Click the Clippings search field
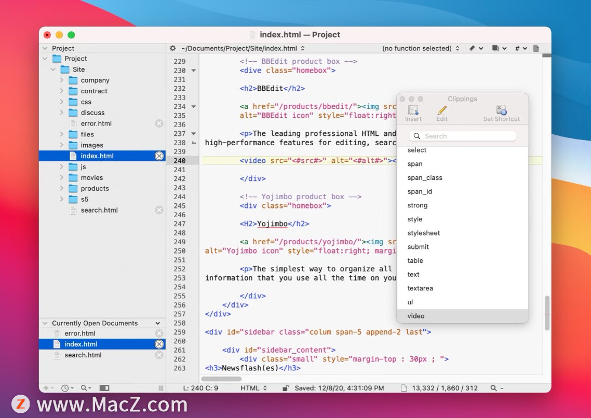 pos(463,136)
